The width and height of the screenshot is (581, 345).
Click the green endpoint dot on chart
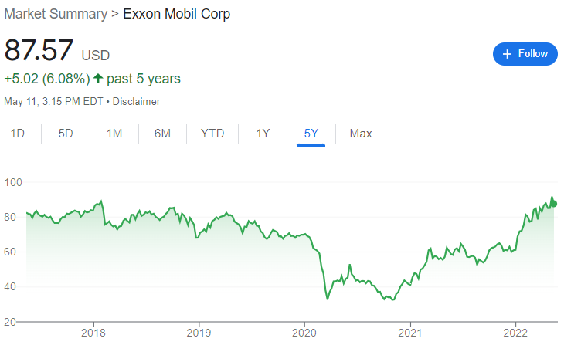point(553,204)
